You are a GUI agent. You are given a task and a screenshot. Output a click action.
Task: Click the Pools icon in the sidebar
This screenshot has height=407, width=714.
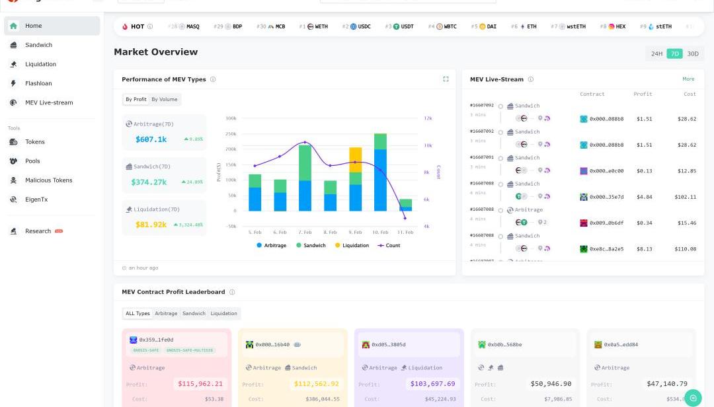pyautogui.click(x=13, y=161)
